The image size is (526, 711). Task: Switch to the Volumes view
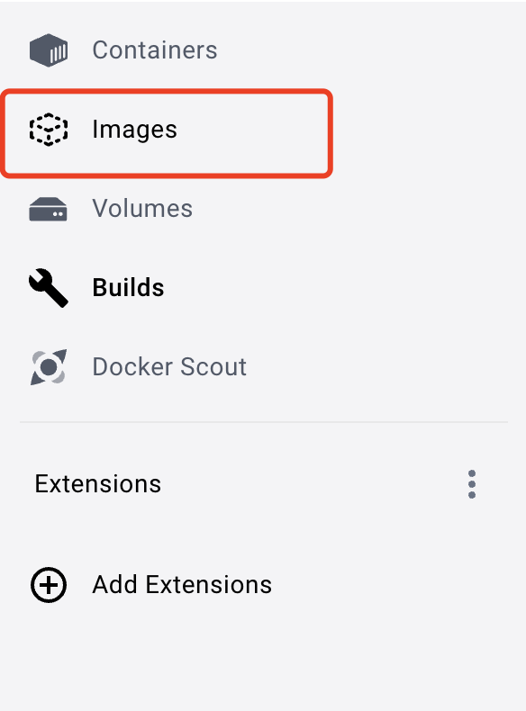pos(142,209)
